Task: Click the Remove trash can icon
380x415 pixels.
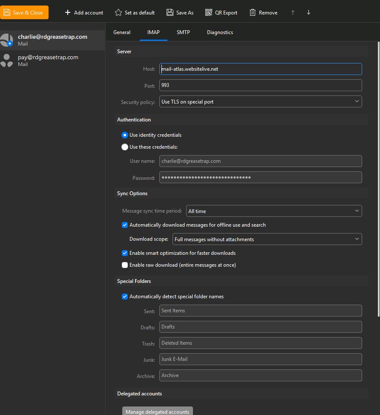Action: 253,12
